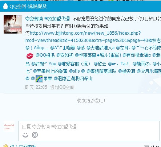Toggle the 私密 checkbox at bottom right
Image resolution: width=161 pixels, height=147 pixels.
pos(146,146)
